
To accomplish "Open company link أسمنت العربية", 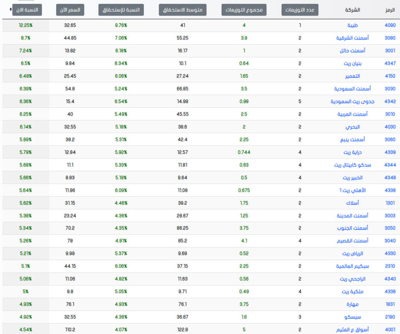I will click(353, 114).
